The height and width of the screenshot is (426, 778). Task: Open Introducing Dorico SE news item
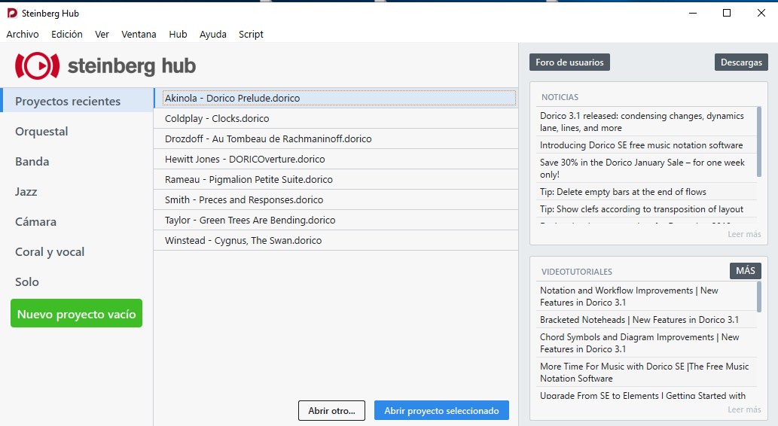(646, 145)
